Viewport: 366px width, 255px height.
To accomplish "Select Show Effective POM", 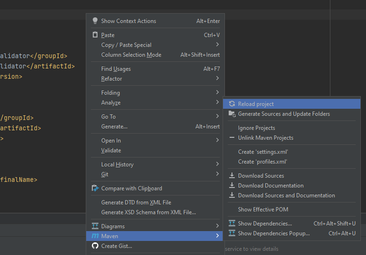I will pos(292,210).
